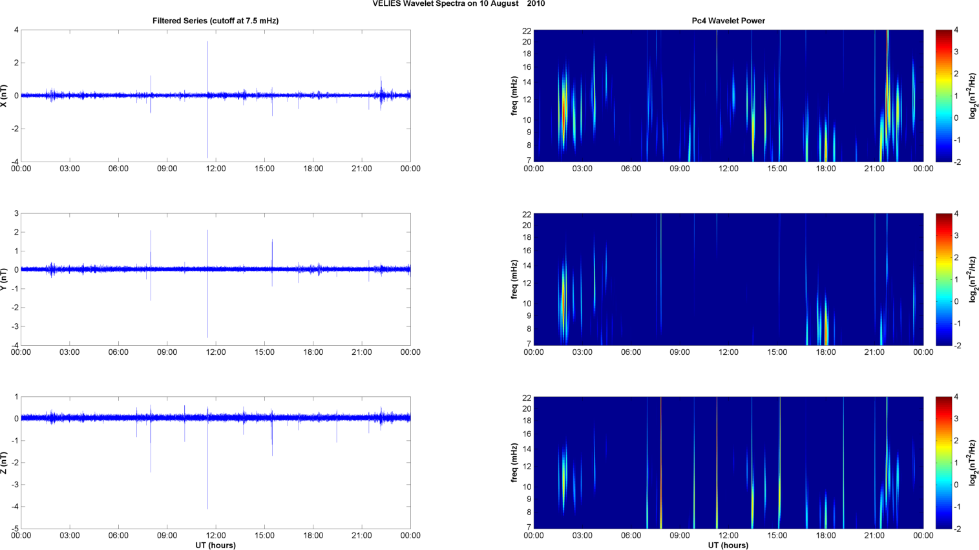Screen dimensions: 979x550
Task: Click UT (hours) label under bottom spectrogram
Action: pos(728,545)
